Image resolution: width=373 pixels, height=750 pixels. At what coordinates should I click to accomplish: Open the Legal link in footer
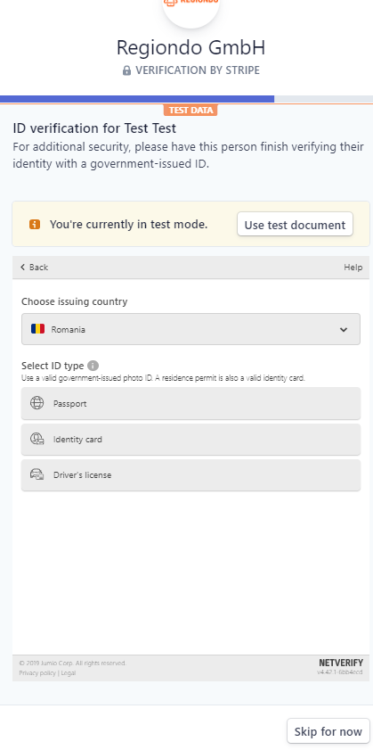tap(68, 672)
